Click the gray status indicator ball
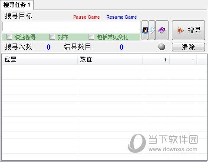 (x=162, y=47)
